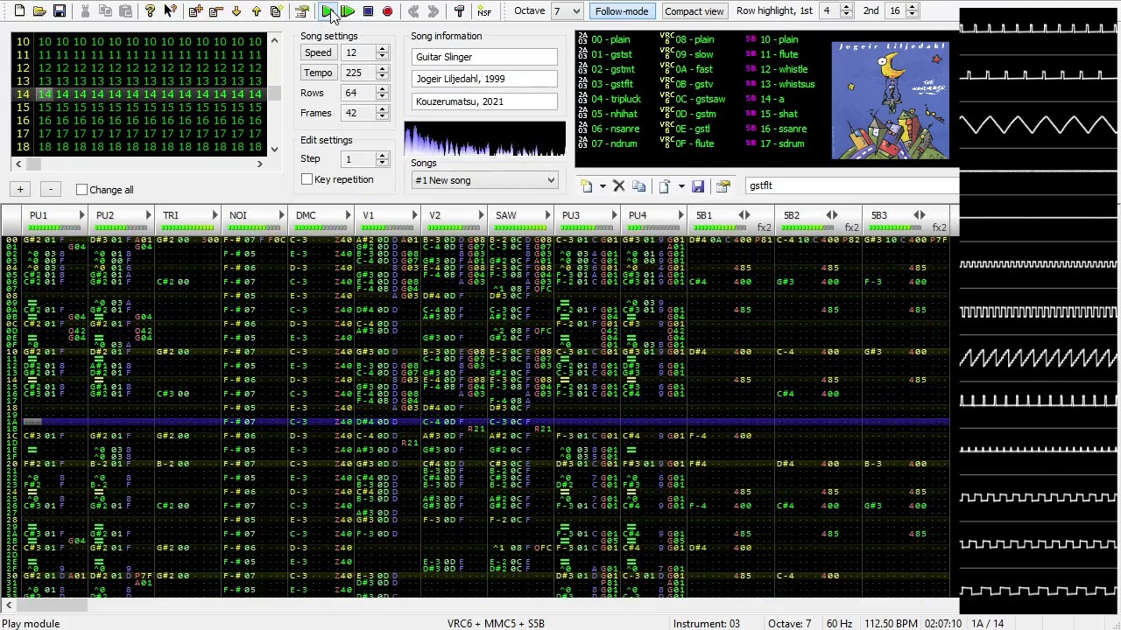Play and loop the pattern

[x=348, y=11]
